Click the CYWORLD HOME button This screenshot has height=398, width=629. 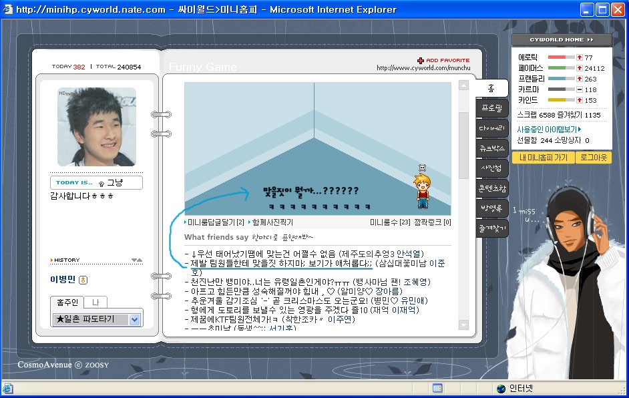tap(562, 39)
